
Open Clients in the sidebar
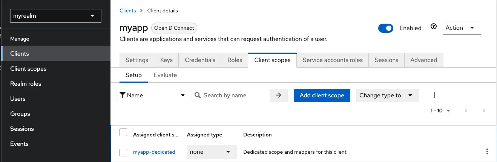click(56, 54)
